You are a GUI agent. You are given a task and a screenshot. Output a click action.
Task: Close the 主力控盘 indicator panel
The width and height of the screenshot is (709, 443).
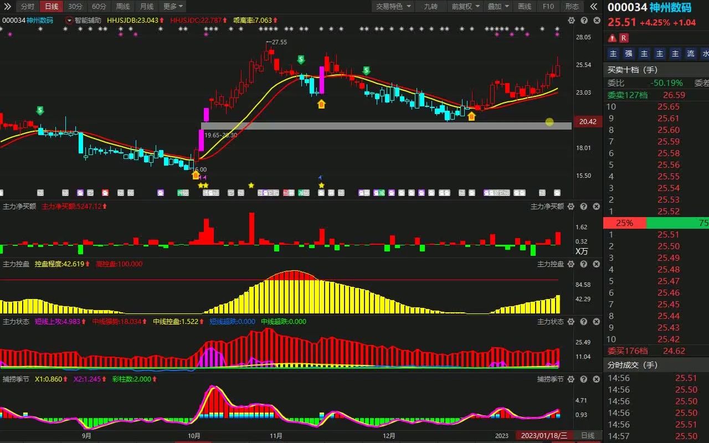(597, 264)
